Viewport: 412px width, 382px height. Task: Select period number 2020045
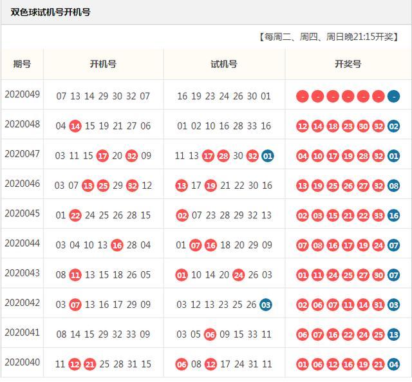(x=22, y=213)
